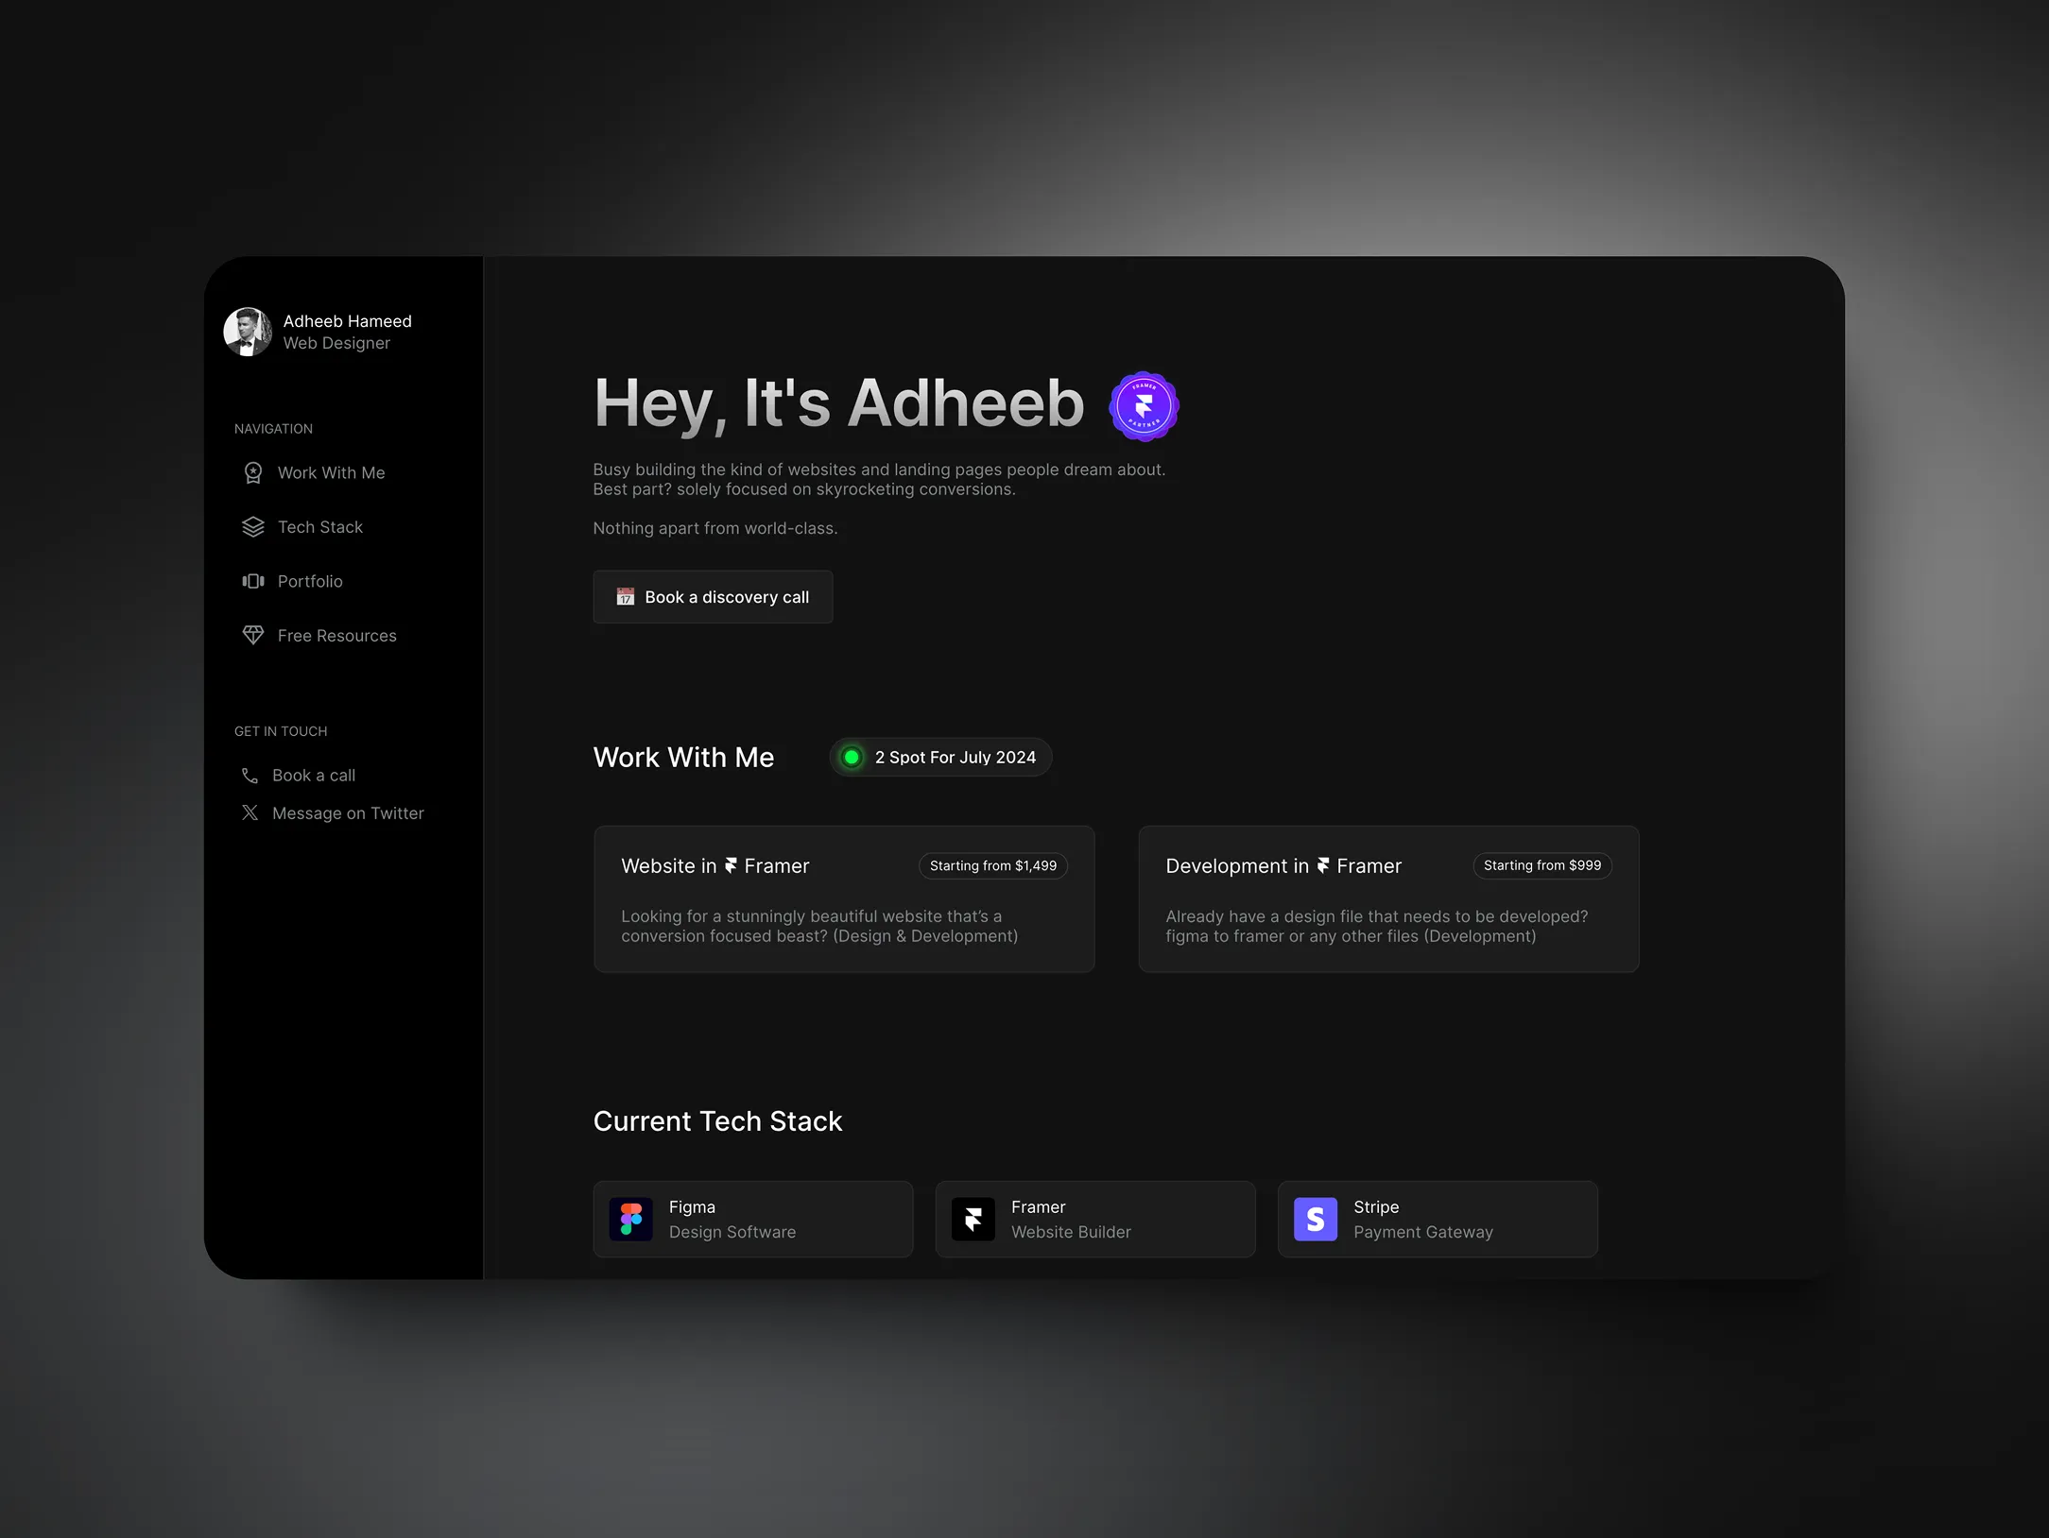The width and height of the screenshot is (2049, 1538).
Task: Click the Starting from $999 price tag
Action: point(1541,865)
